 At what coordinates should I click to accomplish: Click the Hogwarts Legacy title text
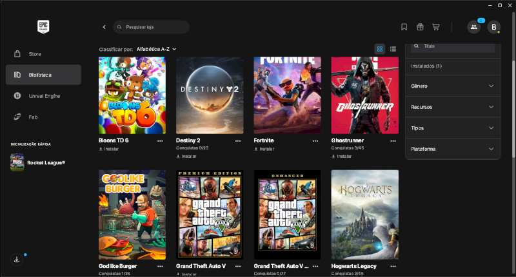[353, 266]
